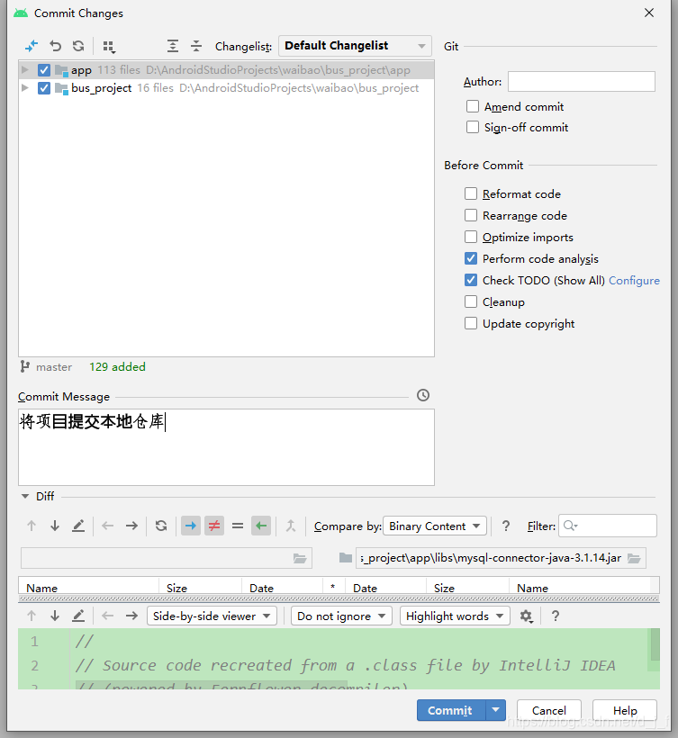Uncheck the app folder checkbox
678x738 pixels.
pos(44,70)
